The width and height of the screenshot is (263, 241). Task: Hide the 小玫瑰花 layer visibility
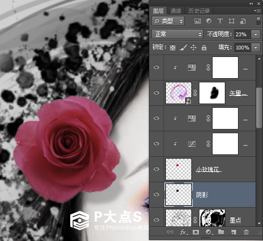tap(156, 169)
